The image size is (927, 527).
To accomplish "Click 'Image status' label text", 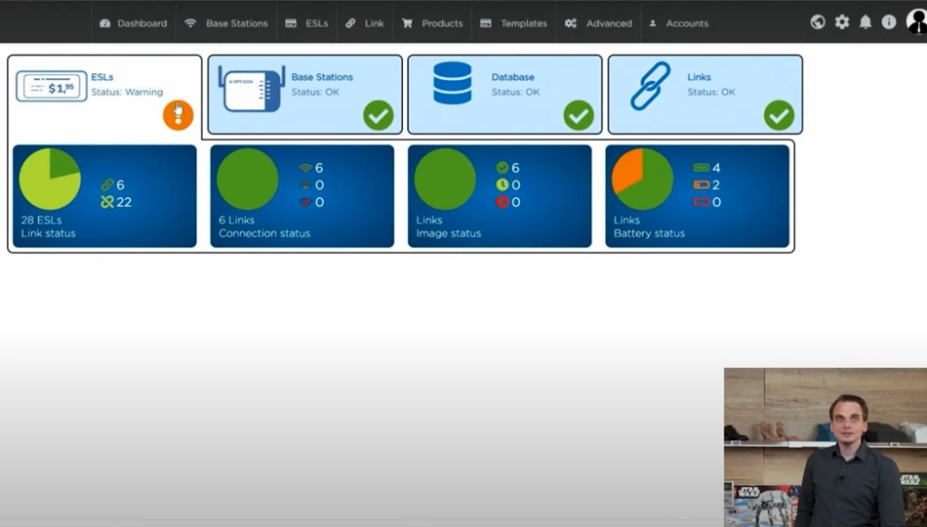I will tap(448, 233).
